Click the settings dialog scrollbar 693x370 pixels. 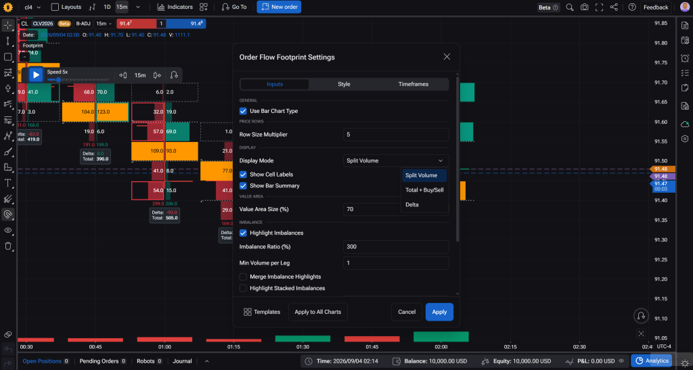[457, 159]
